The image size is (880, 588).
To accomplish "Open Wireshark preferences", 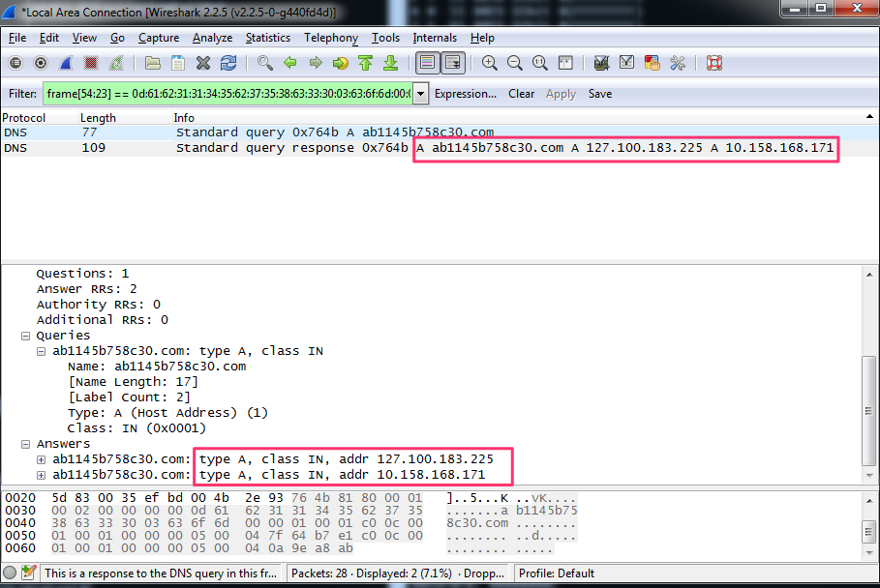I will click(x=678, y=63).
